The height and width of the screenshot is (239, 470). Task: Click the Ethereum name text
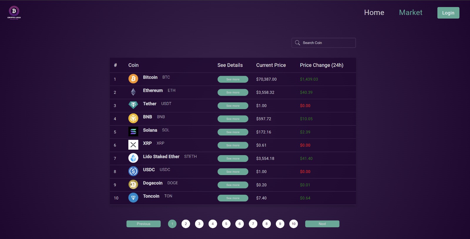click(153, 90)
